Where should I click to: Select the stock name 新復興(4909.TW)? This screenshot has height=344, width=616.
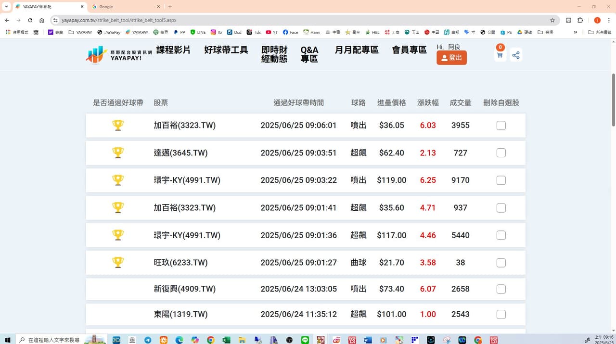coord(185,289)
